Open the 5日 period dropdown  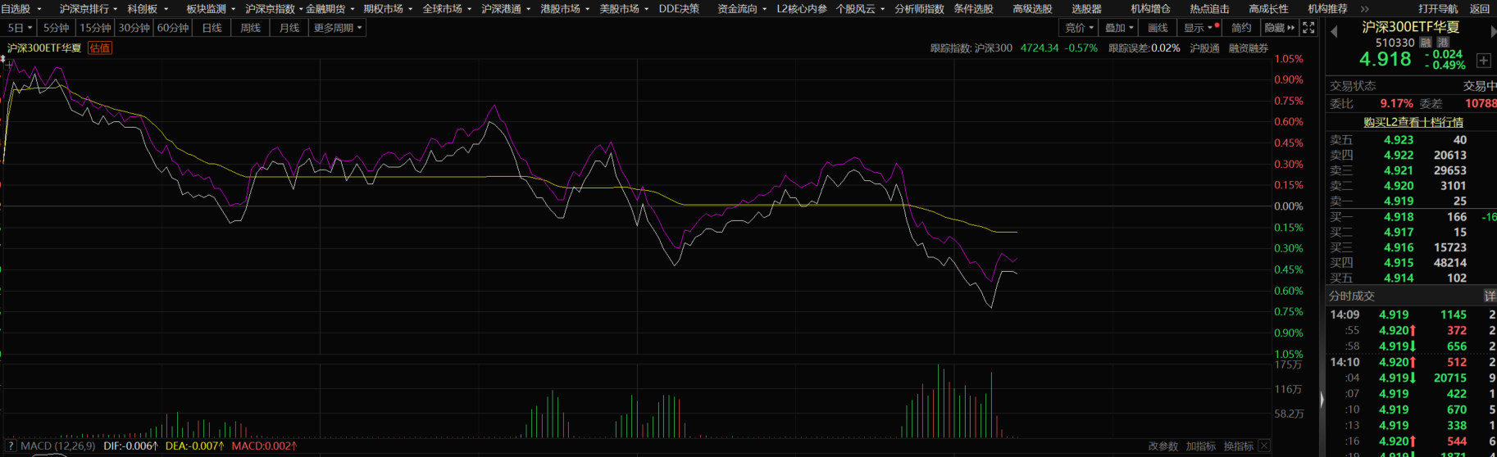[20, 28]
